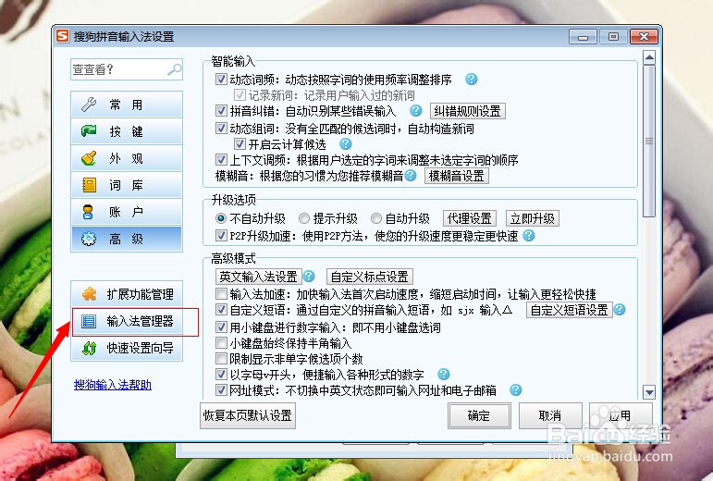
Task: Open help icon beside 网址模式
Action: click(515, 390)
